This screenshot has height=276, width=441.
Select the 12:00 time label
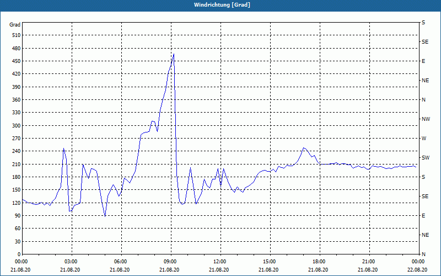pos(219,262)
